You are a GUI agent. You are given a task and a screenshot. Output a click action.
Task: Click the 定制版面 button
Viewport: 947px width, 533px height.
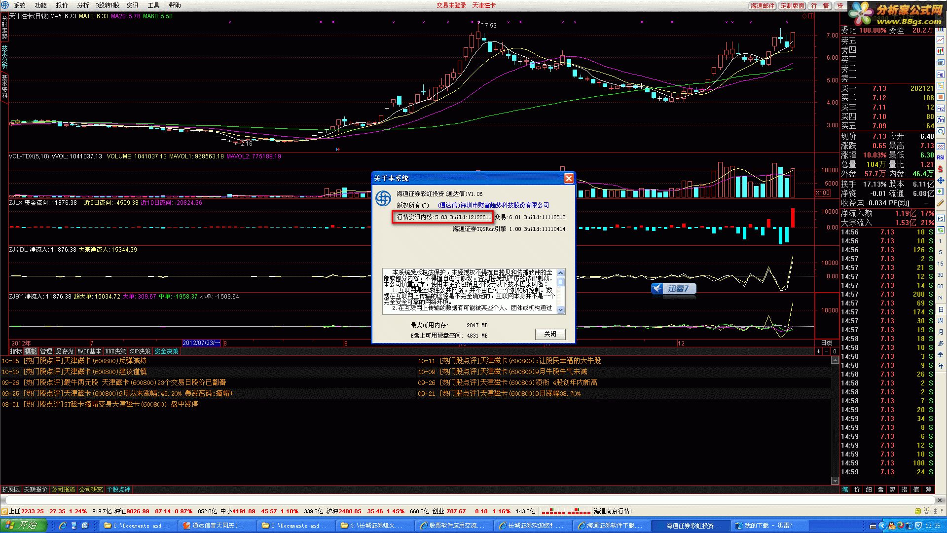(793, 5)
